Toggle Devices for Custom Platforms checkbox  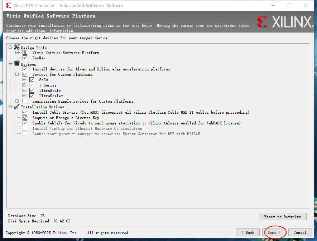tap(25, 74)
